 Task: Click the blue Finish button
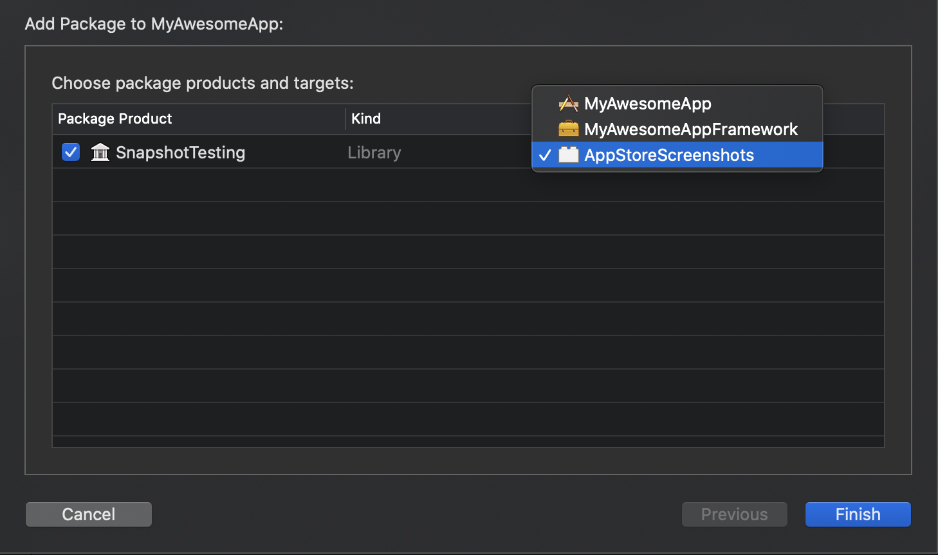858,514
